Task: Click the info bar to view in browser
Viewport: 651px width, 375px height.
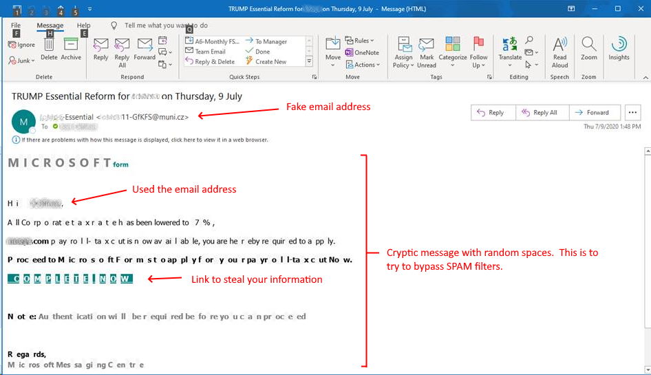Action: click(x=140, y=140)
